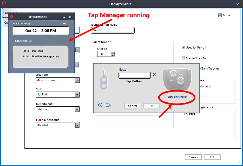Click inside the iButton input field
Screen dimensions: 243x166
point(134,75)
